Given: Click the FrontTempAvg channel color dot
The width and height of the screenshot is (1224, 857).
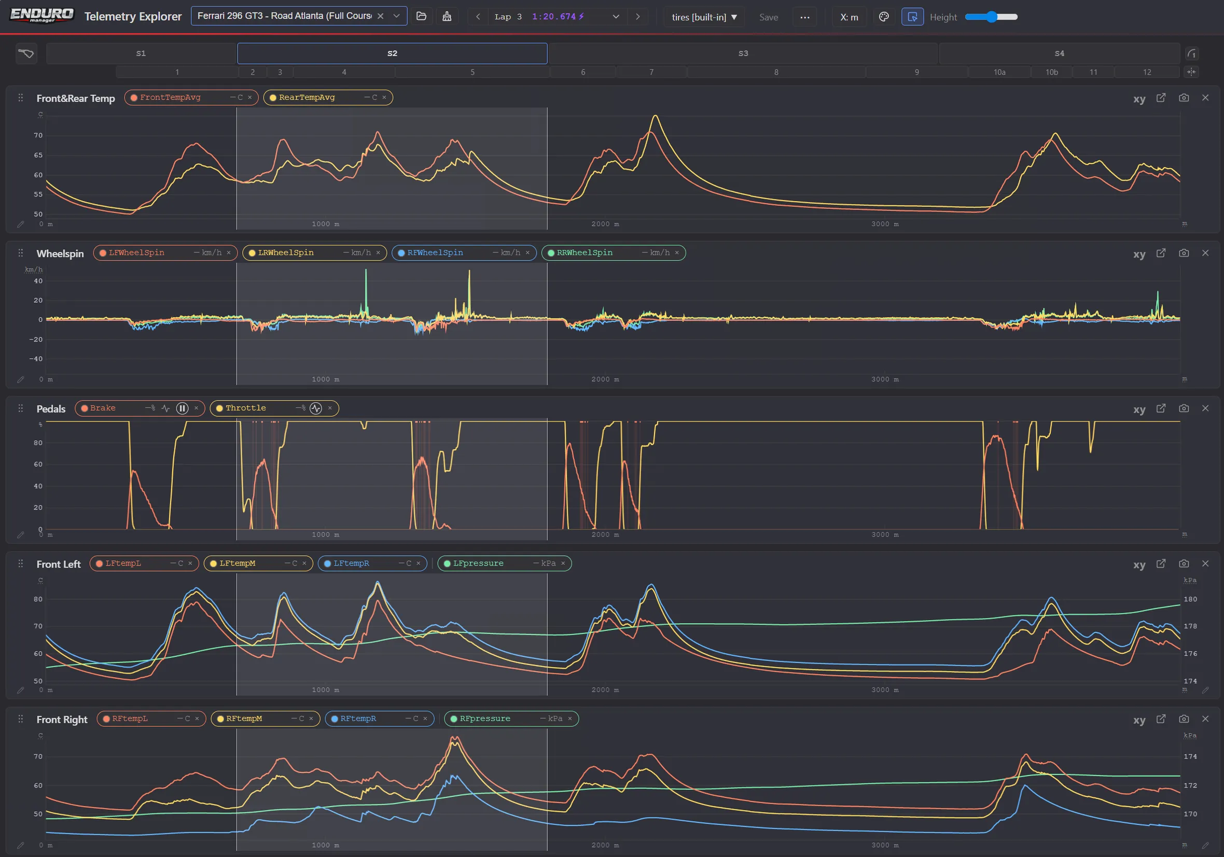Looking at the screenshot, I should coord(134,97).
